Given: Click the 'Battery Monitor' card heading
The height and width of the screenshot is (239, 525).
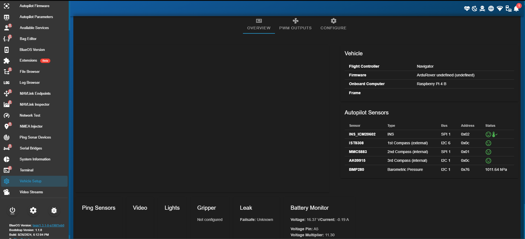Looking at the screenshot, I should [x=309, y=208].
